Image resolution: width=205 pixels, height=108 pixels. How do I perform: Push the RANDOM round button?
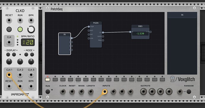tap(189, 92)
